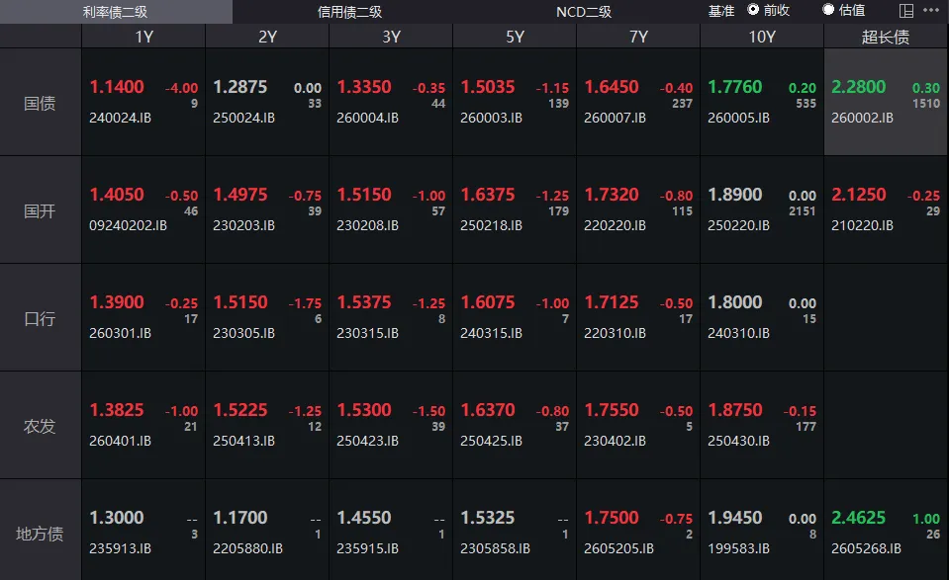Switch to the 信用债二级 tab
Viewport: 949px width, 580px height.
pos(349,12)
